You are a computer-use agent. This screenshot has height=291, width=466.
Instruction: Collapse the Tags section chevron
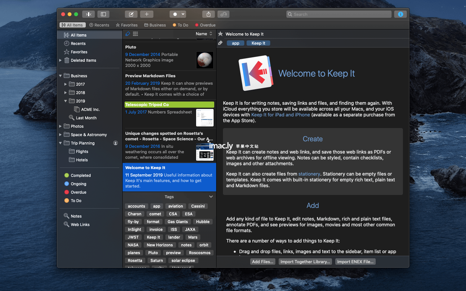coord(211,197)
